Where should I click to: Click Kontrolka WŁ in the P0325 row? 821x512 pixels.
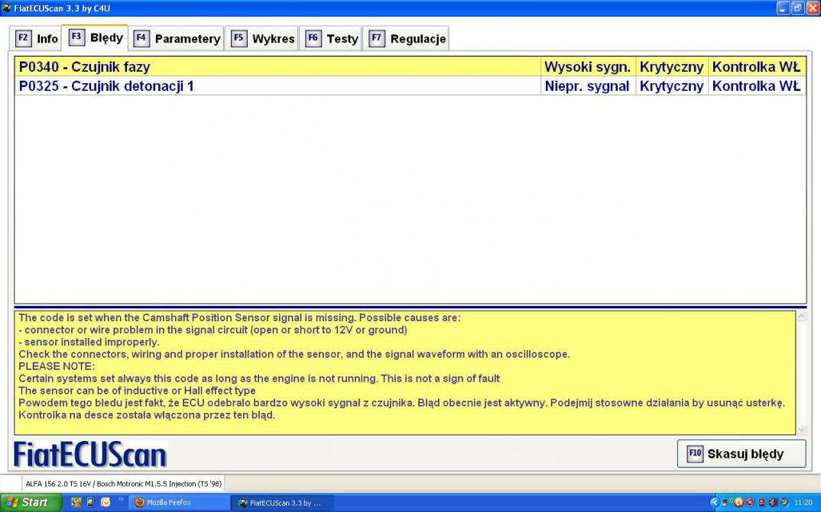(x=757, y=85)
